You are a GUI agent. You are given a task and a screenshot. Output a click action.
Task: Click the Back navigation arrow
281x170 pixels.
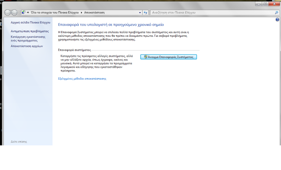tap(8, 12)
